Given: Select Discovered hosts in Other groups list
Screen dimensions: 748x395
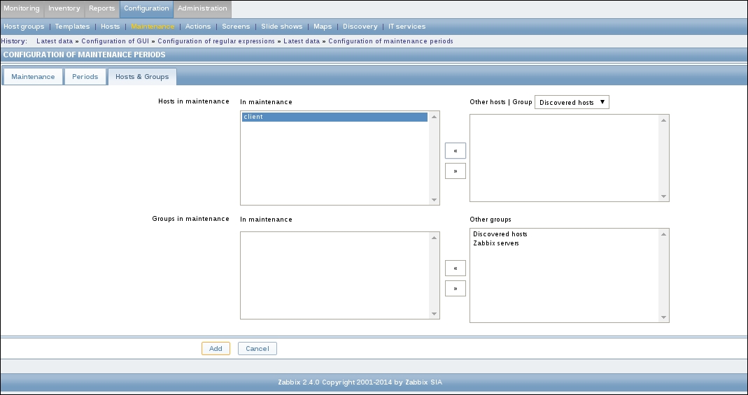Looking at the screenshot, I should (x=500, y=234).
